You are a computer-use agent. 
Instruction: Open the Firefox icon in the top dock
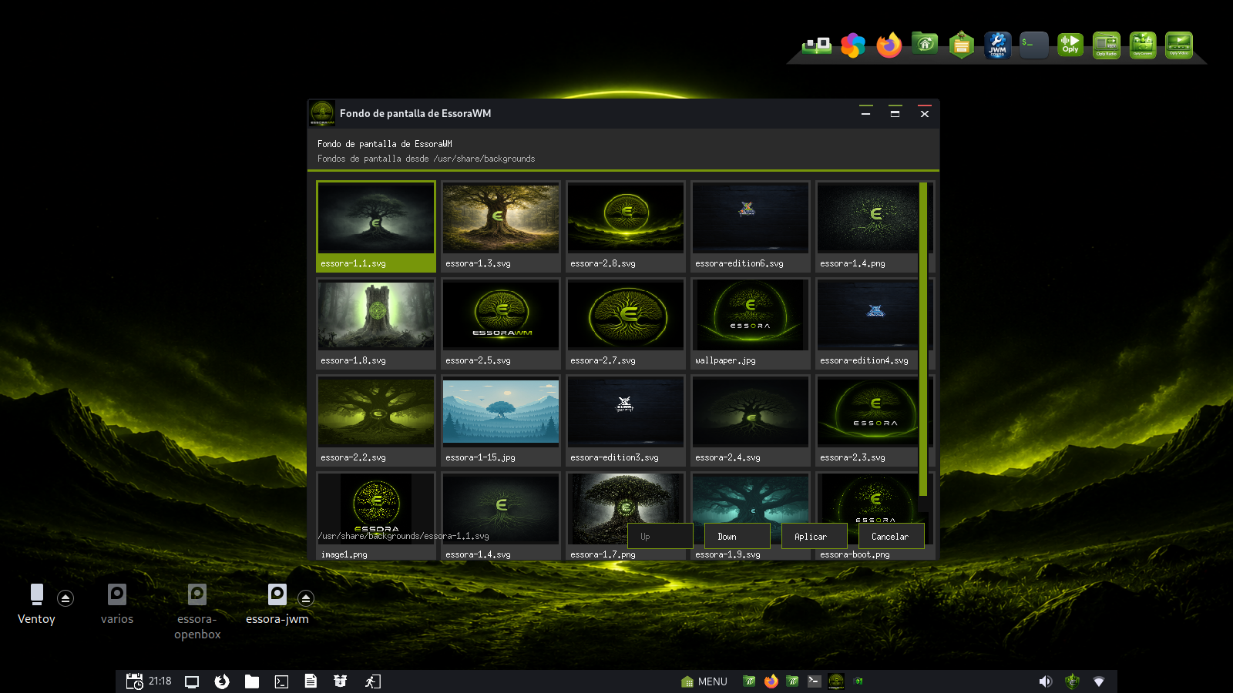coord(889,45)
